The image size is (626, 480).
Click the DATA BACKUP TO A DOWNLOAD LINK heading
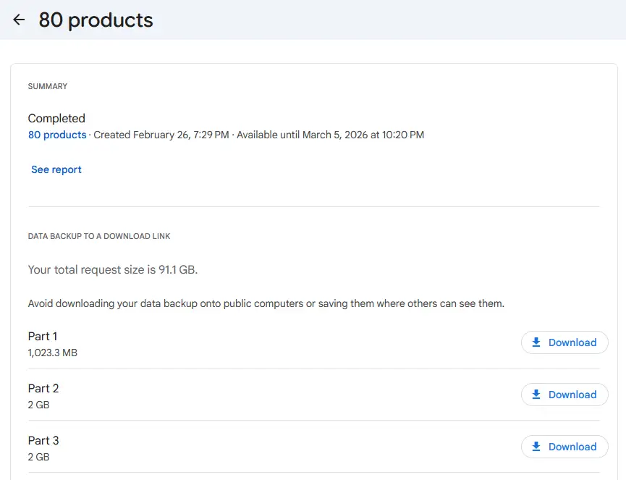coord(98,236)
